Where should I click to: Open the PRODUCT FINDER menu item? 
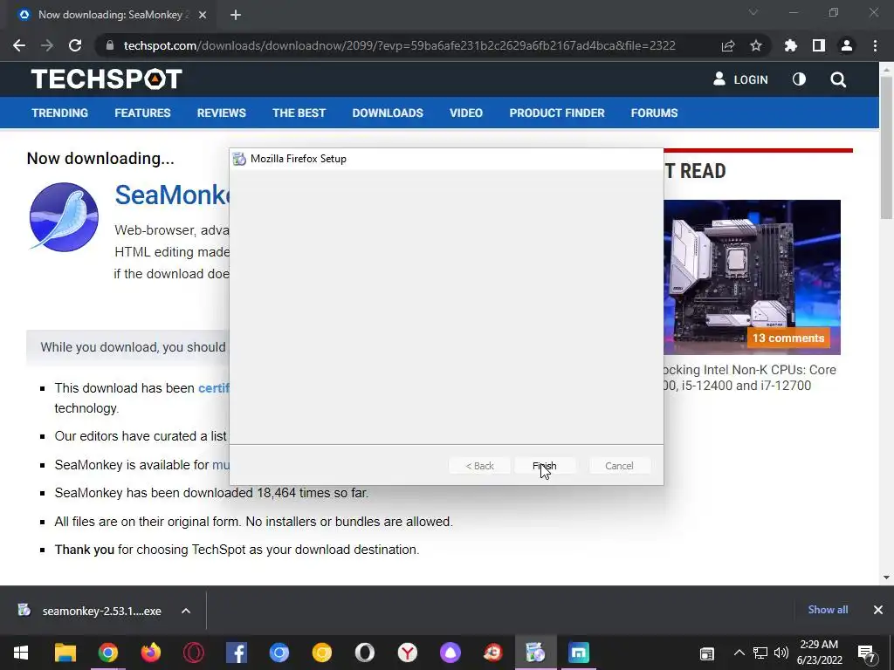[557, 113]
